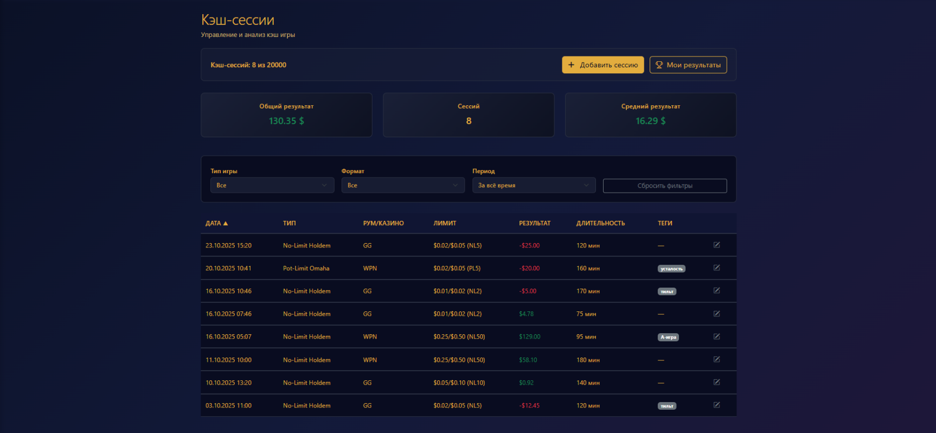This screenshot has height=433, width=936.
Task: Edit the 03.10.2025 11:00 session
Action: 716,405
